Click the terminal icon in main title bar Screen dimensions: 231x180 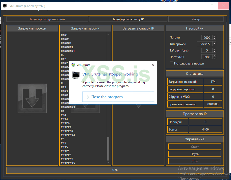[x=5, y=5]
